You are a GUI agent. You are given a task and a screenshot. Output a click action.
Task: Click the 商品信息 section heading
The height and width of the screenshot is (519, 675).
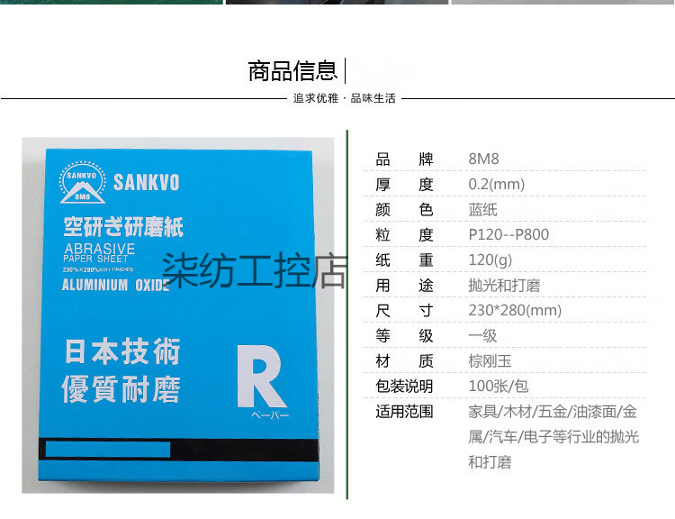coord(292,71)
